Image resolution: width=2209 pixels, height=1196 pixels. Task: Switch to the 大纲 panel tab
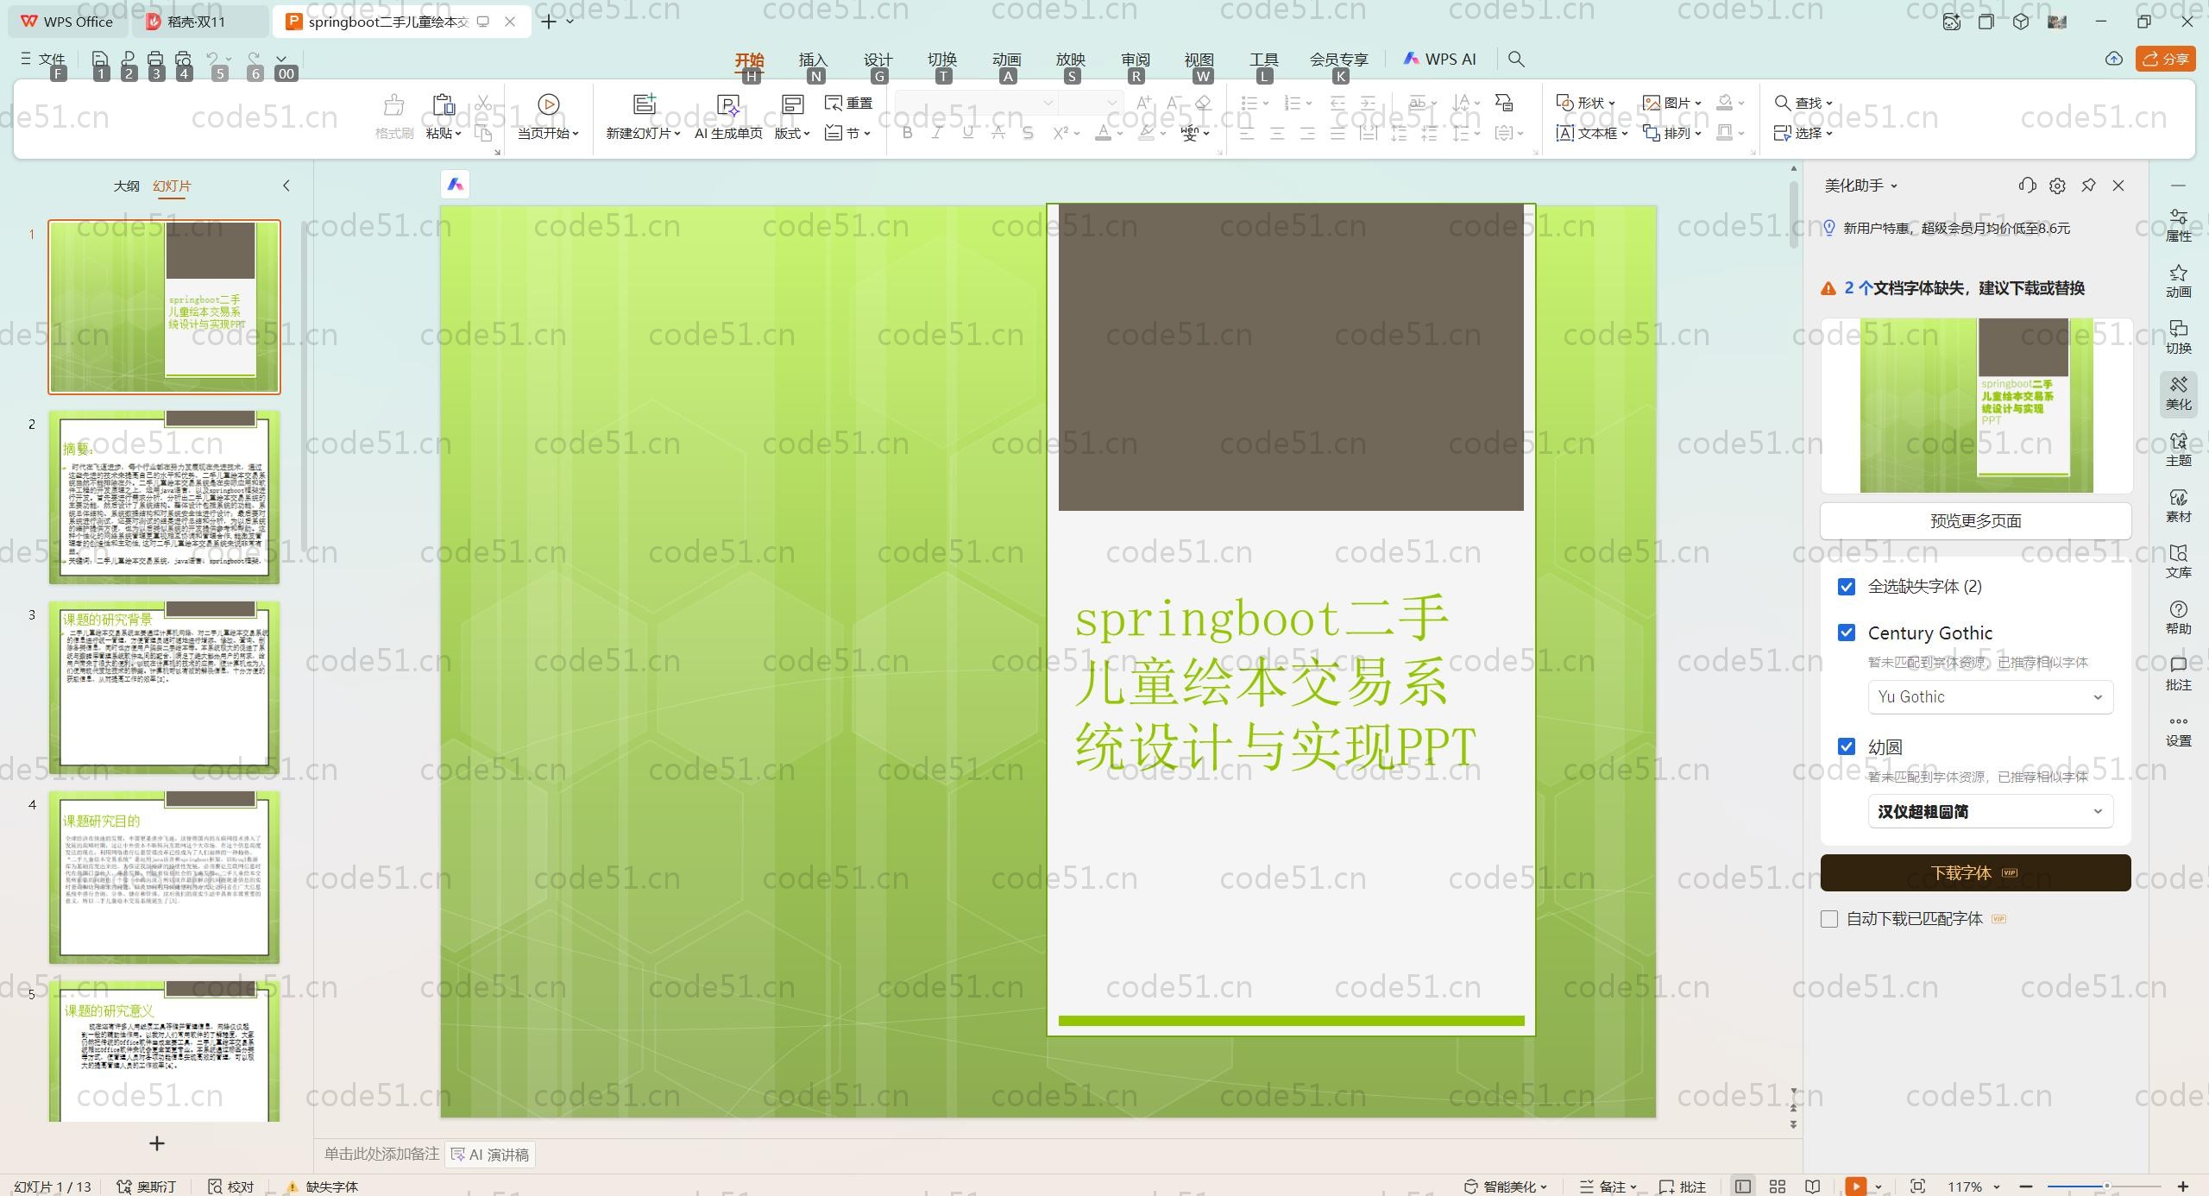pos(126,186)
